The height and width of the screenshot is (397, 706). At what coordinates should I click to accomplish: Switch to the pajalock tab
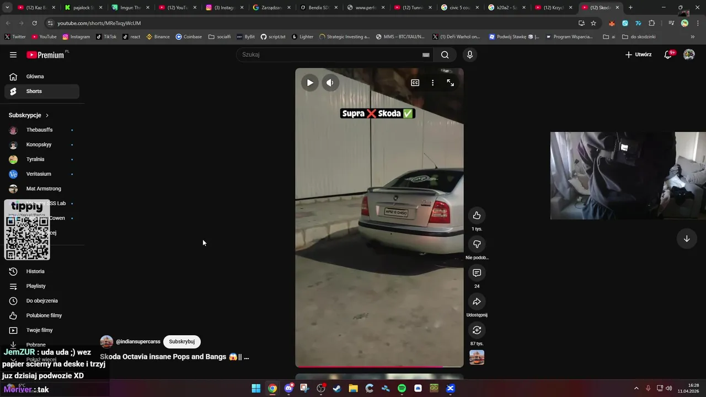(x=83, y=8)
